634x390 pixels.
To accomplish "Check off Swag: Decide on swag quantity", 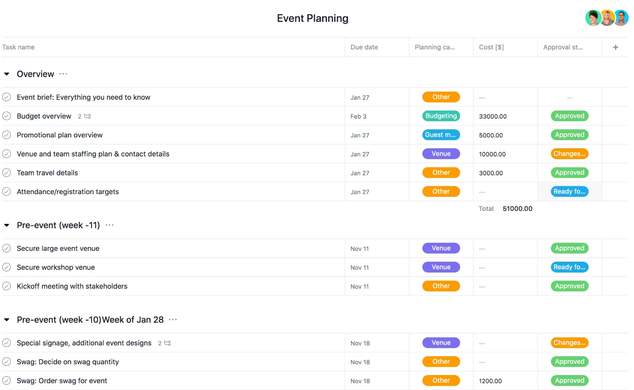I will (6, 362).
